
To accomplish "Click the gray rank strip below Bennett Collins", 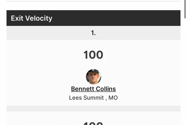I will [x=94, y=109].
